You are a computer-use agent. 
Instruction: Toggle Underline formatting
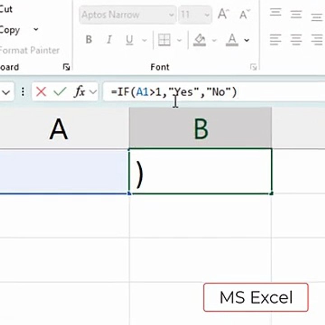(x=130, y=40)
